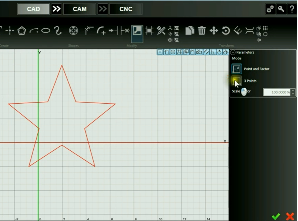Click the white double-arrow between CAD and CAM

(x=56, y=9)
